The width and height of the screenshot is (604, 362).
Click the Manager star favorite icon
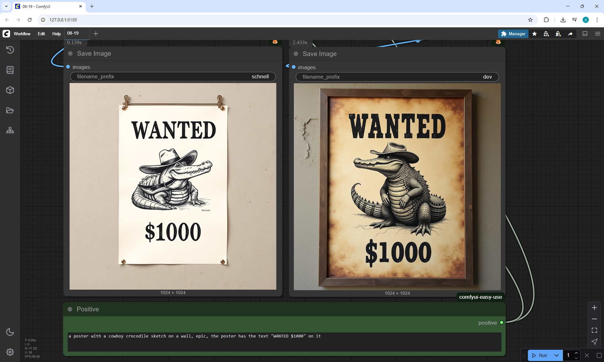534,34
